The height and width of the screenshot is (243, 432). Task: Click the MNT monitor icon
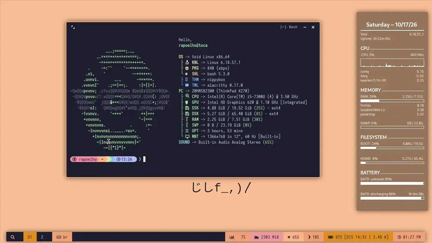click(187, 136)
